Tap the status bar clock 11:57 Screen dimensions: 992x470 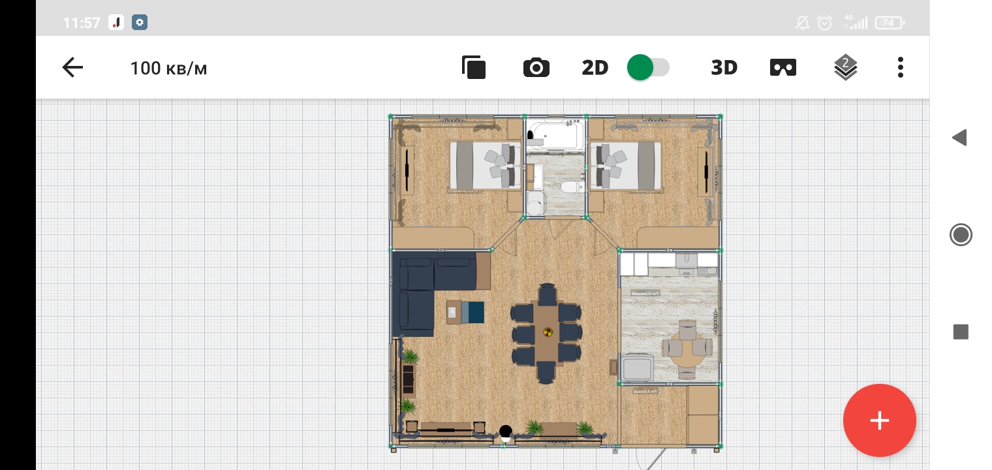click(82, 23)
